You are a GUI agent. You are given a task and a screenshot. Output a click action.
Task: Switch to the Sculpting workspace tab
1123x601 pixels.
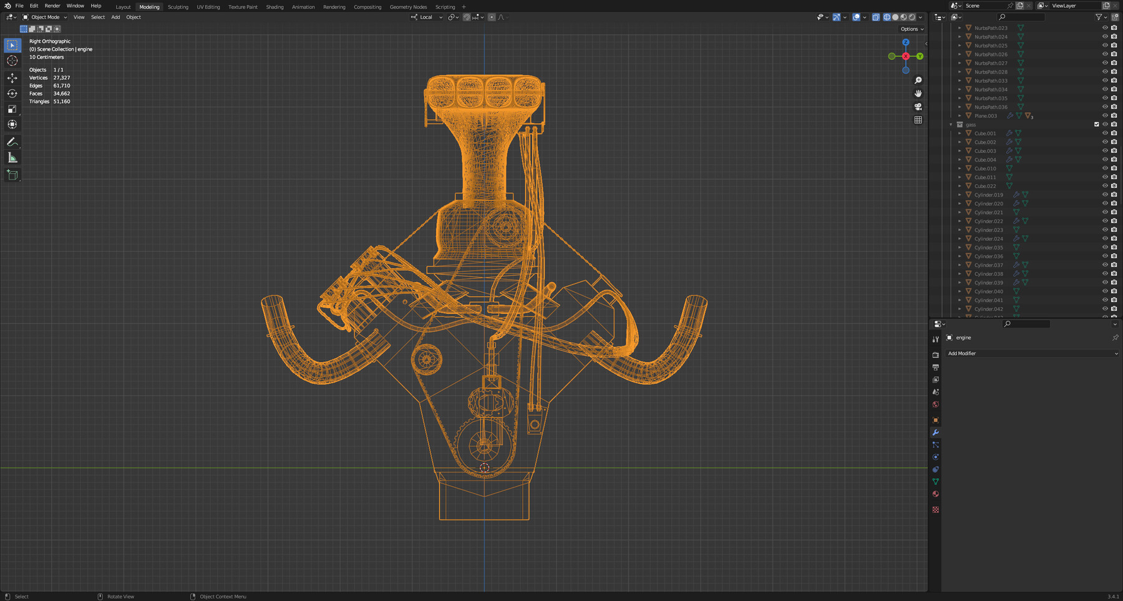(178, 7)
